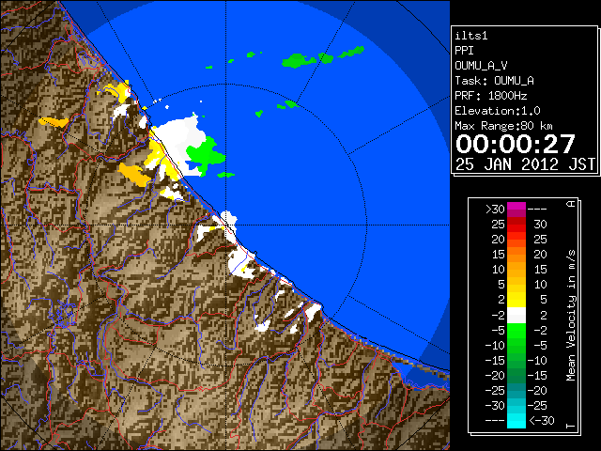The image size is (601, 451).
Task: Click the date '25 JAN 2012 JST'
Action: pyautogui.click(x=525, y=164)
